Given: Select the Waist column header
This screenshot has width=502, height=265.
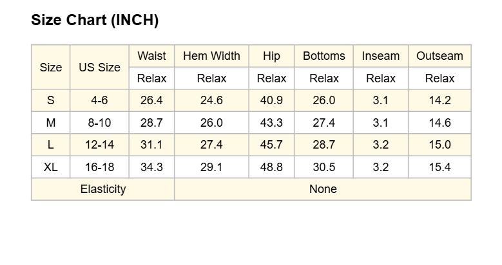Looking at the screenshot, I should click(151, 56).
